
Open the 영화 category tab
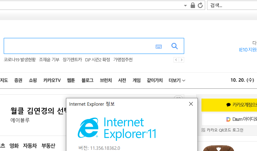pos(14,145)
